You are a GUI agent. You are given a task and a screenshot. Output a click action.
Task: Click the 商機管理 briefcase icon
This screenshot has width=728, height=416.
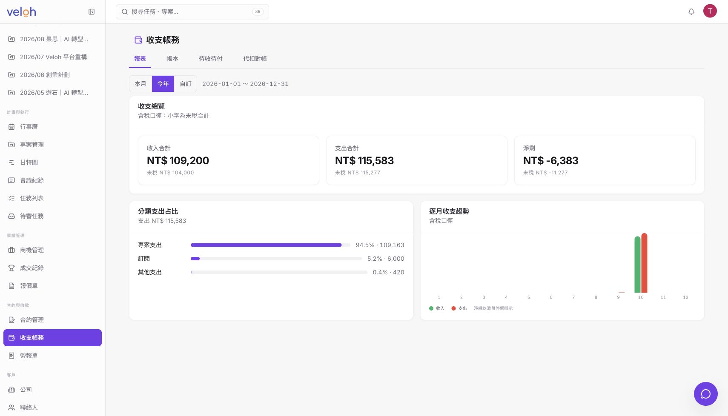(11, 250)
